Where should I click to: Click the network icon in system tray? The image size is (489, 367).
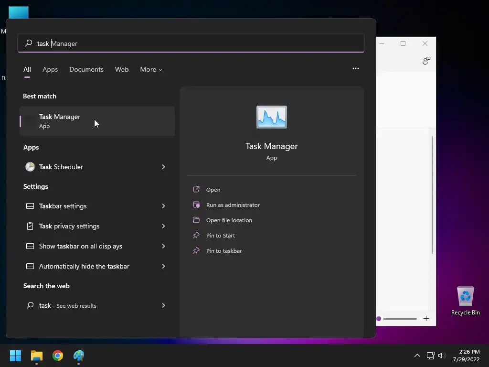point(430,356)
